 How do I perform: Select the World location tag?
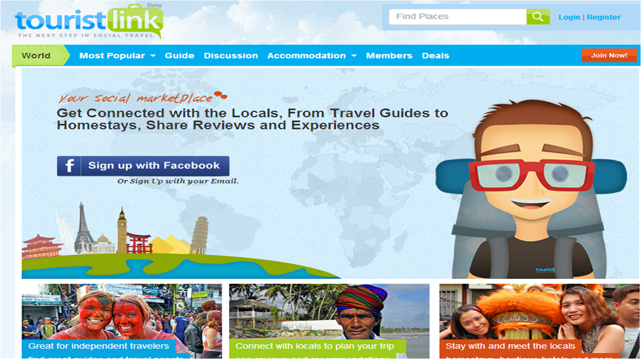(37, 55)
